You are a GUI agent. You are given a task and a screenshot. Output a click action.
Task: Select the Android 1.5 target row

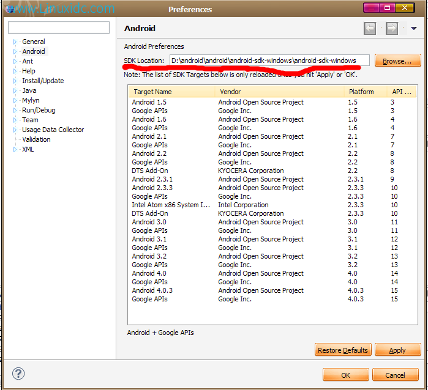(272, 102)
